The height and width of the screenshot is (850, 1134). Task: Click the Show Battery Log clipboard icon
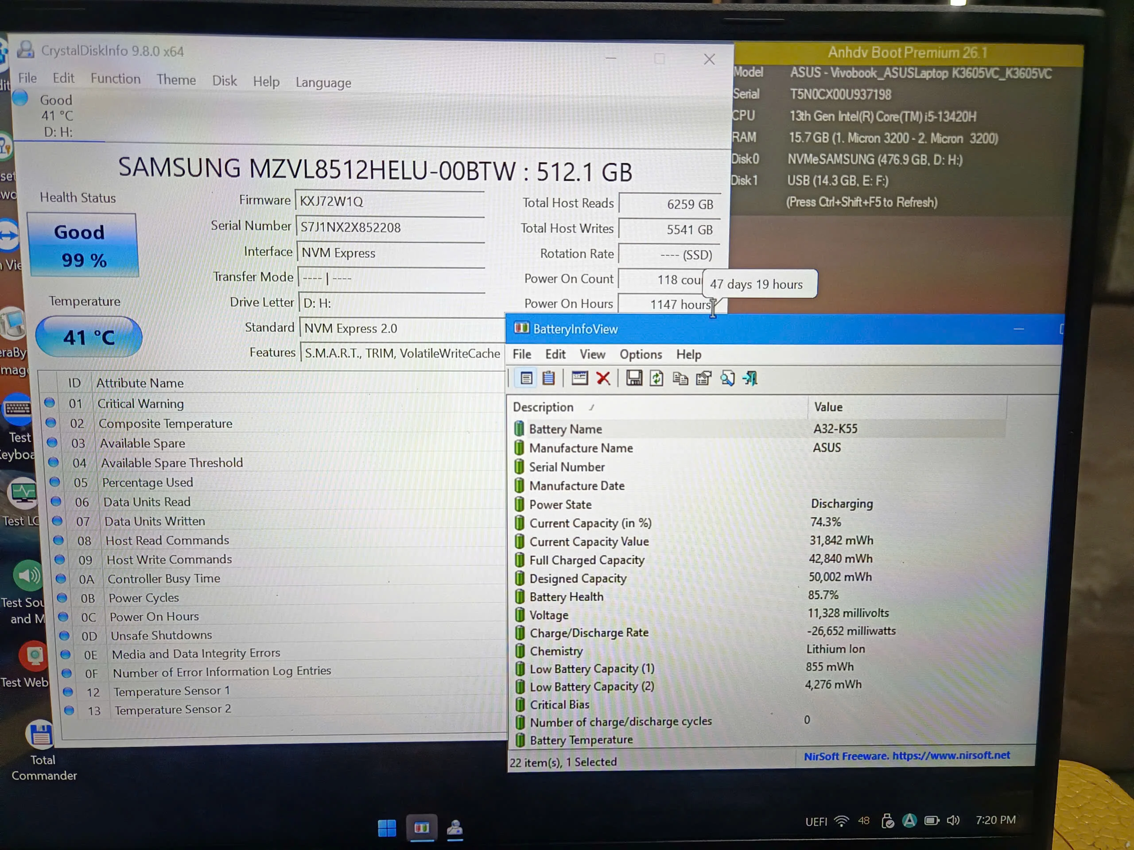click(548, 378)
